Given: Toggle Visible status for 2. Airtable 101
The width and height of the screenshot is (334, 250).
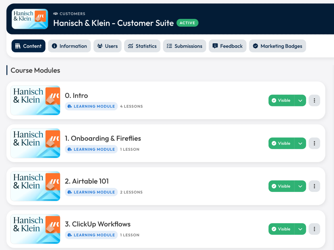Looking at the screenshot, I should click(x=281, y=186).
